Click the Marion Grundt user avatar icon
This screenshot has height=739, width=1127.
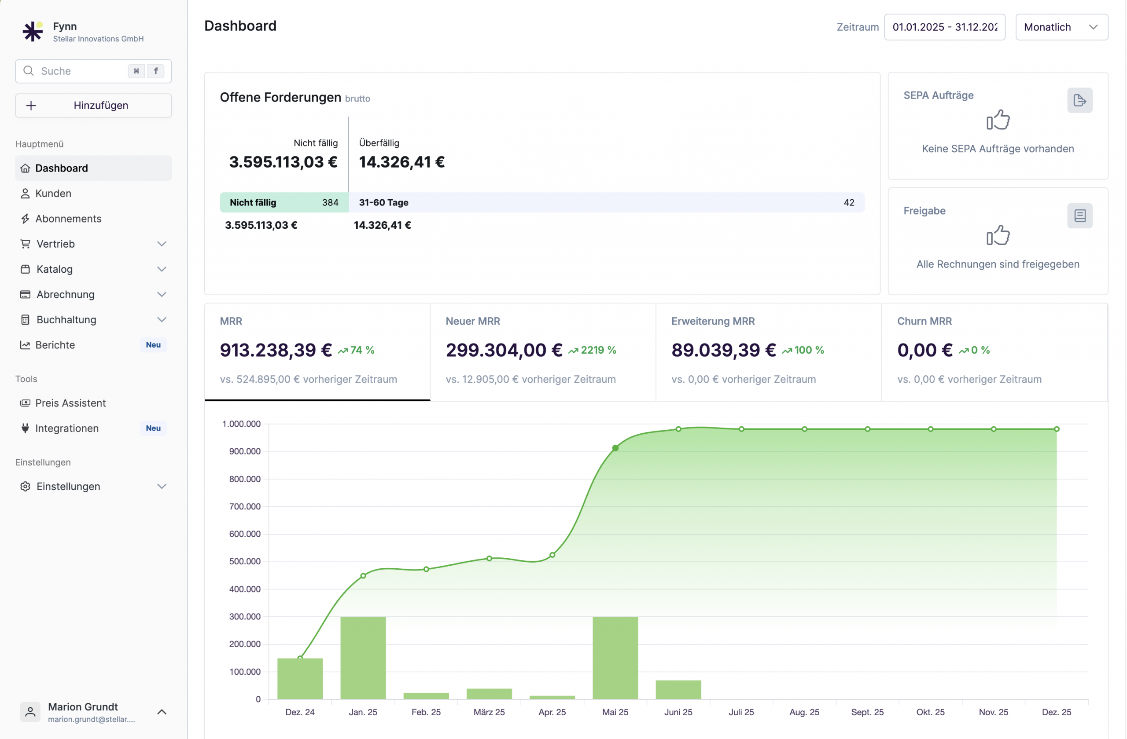click(30, 712)
